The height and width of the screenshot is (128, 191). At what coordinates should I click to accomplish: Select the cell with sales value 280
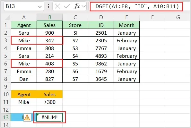49,71
